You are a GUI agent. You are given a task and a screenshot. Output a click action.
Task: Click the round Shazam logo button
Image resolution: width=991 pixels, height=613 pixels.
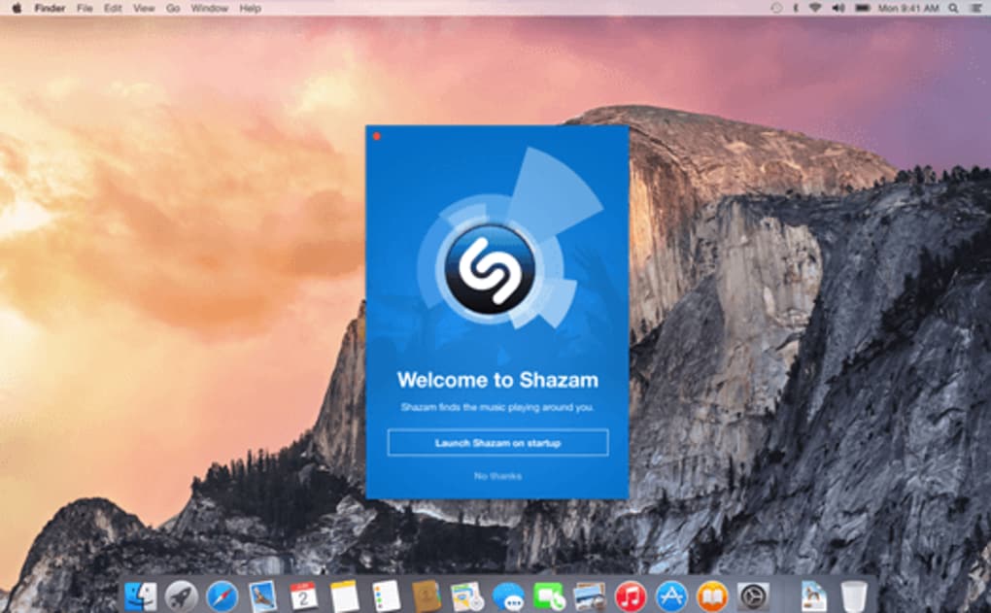pos(490,270)
